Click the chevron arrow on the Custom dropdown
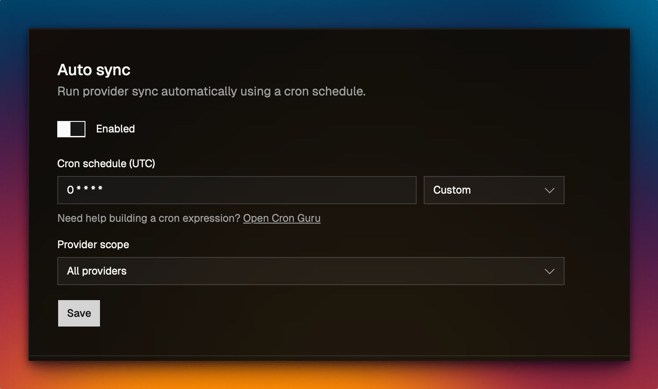Image resolution: width=658 pixels, height=389 pixels. [x=549, y=191]
